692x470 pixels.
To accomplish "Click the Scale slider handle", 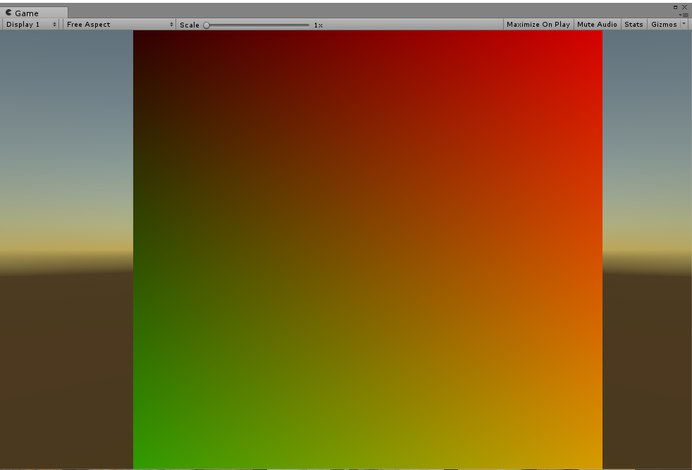I will (x=206, y=24).
